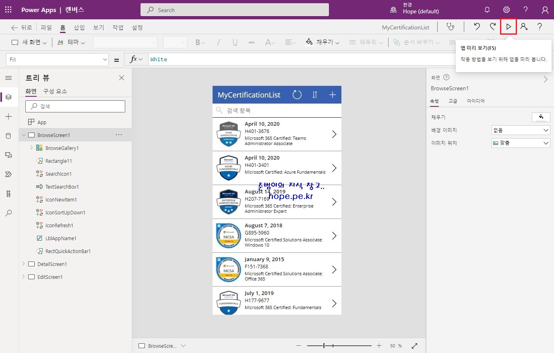Open the fill color picker swatch

coord(541,117)
